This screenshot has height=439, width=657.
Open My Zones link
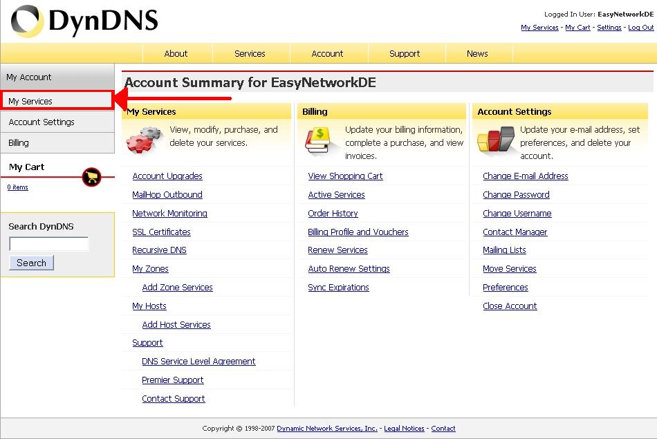pyautogui.click(x=151, y=269)
